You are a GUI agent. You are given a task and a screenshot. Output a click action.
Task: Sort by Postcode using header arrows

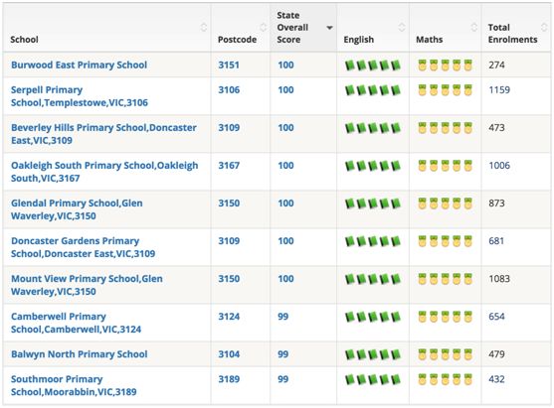(264, 27)
